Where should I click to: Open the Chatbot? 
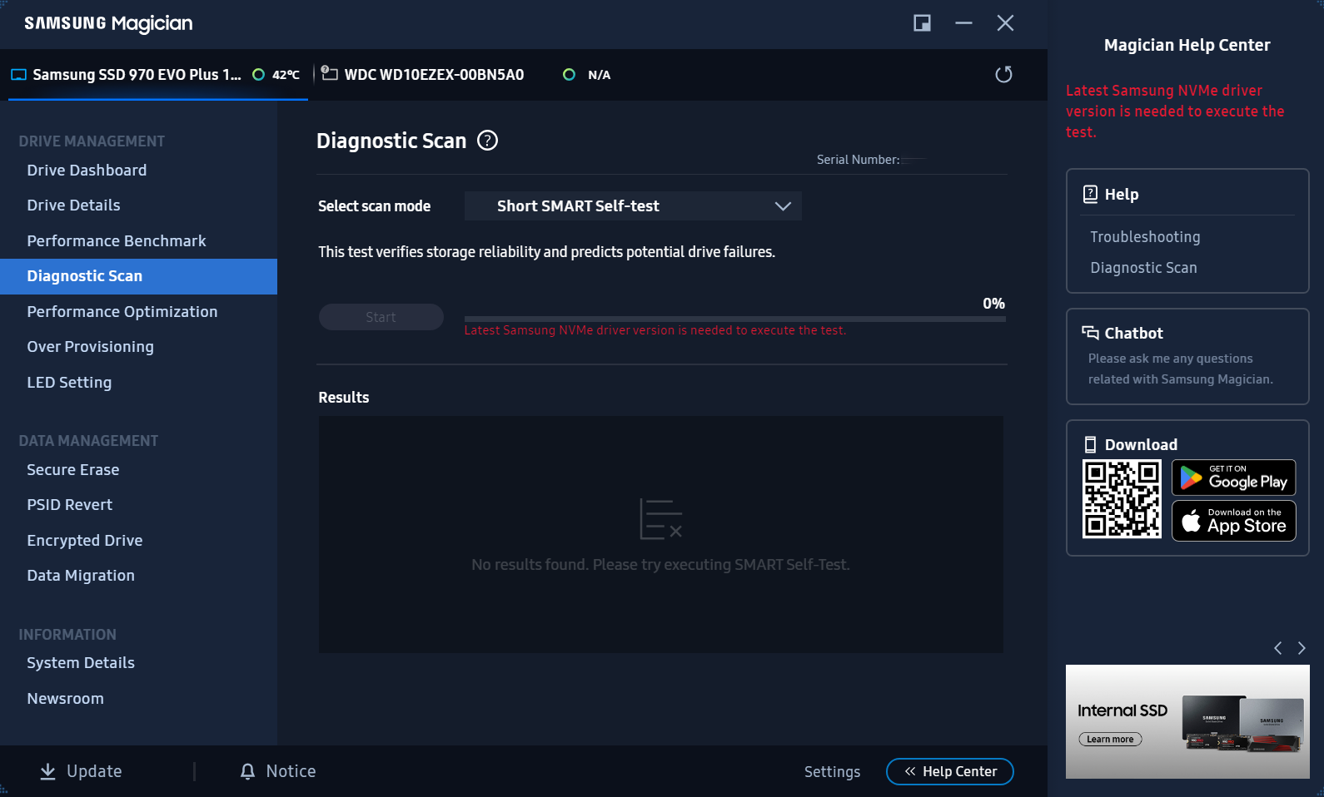tap(1187, 356)
